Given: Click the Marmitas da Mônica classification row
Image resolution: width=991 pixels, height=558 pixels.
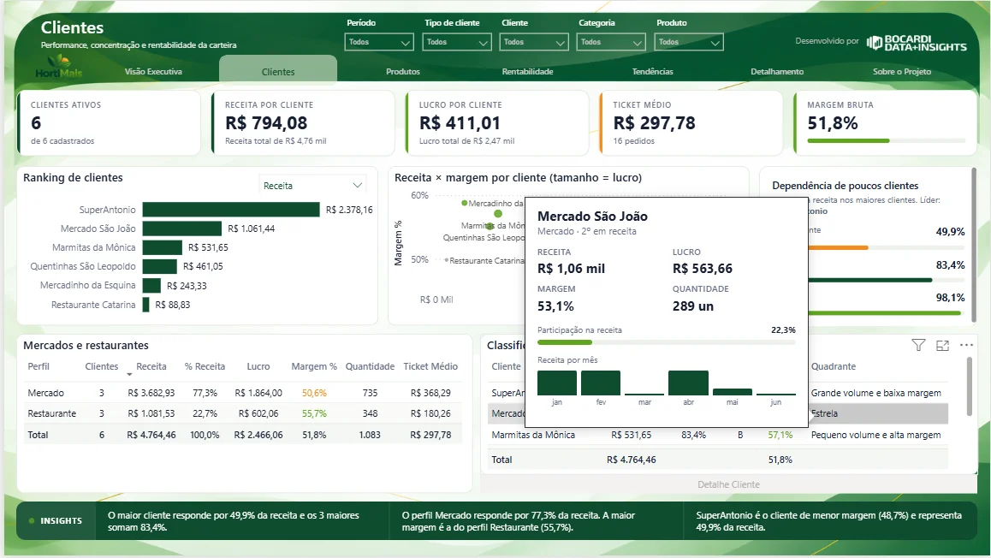Looking at the screenshot, I should (x=718, y=435).
